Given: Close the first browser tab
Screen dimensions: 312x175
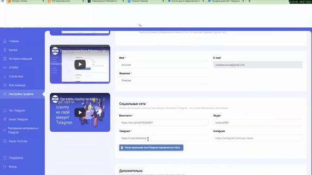Looking at the screenshot, I should pyautogui.click(x=43, y=1).
